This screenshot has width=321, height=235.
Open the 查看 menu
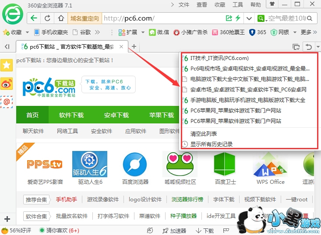[201, 5]
